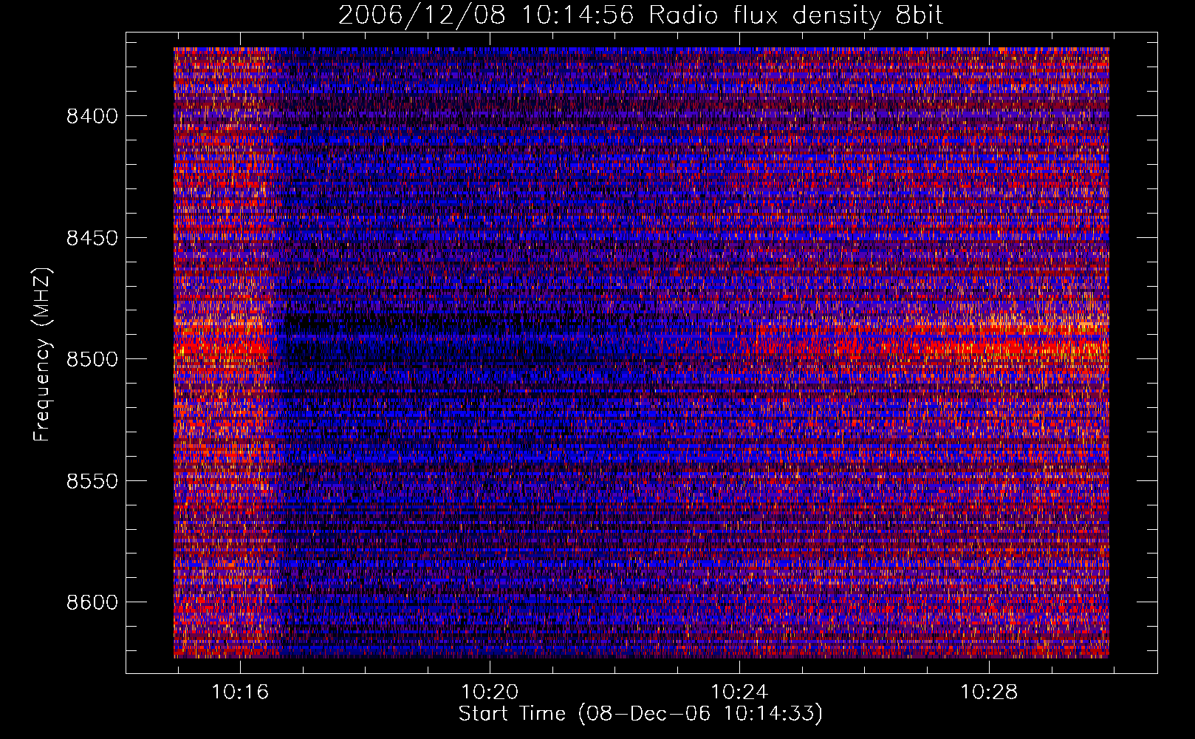
Task: Click the 8600 frequency axis label
Action: (x=92, y=603)
